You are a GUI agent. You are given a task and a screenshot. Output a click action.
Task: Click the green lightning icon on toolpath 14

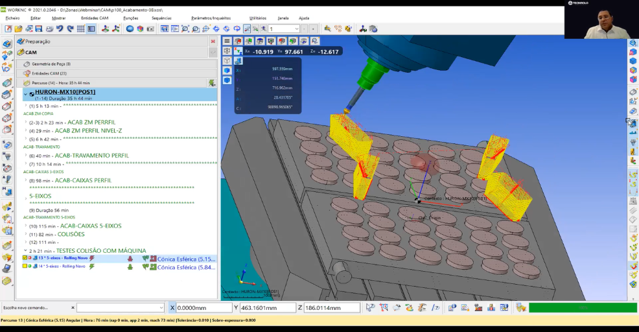pyautogui.click(x=92, y=267)
